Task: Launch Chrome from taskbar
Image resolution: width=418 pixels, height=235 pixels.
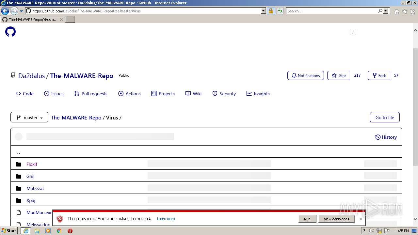Action: (x=59, y=231)
